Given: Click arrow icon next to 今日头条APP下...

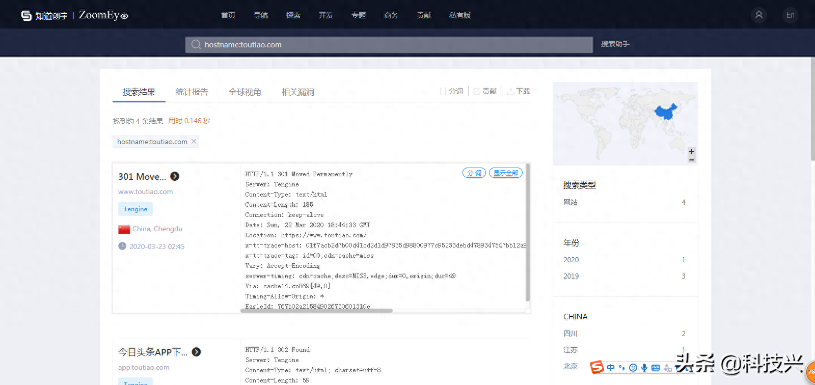Looking at the screenshot, I should pos(196,352).
